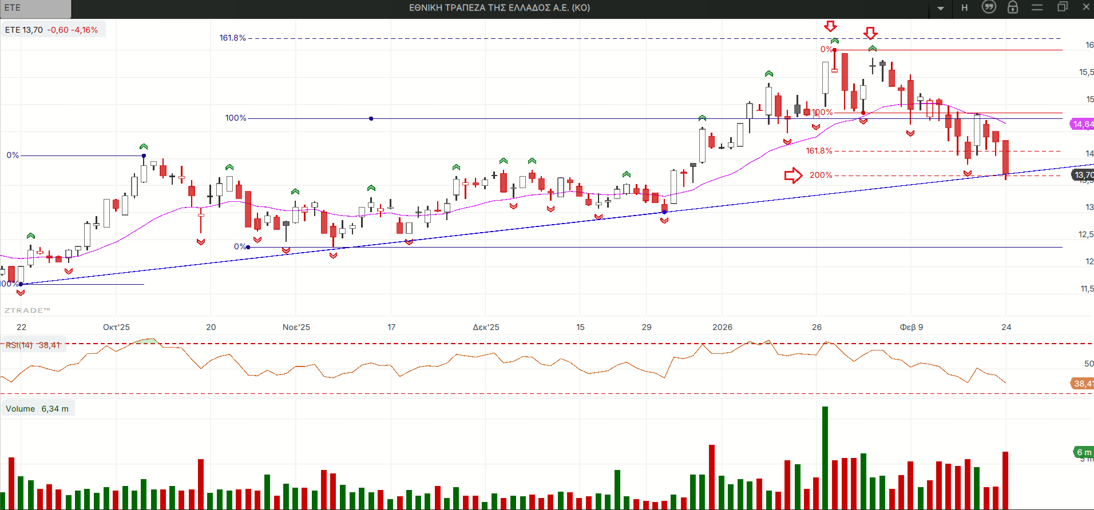Click the Volume 6,34 m indicator label
The image size is (1094, 510).
coord(37,409)
